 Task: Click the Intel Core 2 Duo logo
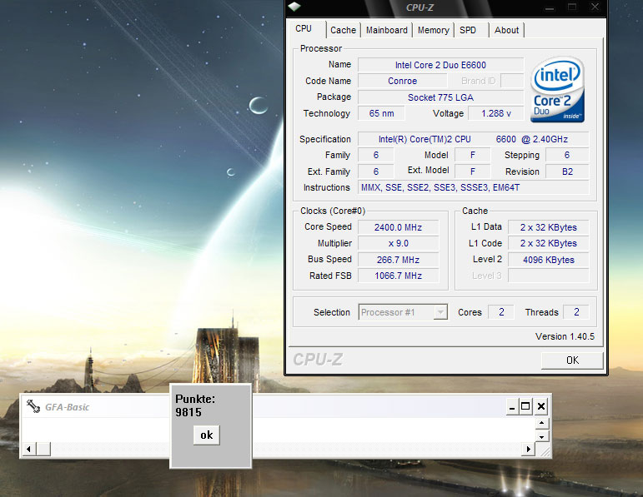(x=557, y=90)
